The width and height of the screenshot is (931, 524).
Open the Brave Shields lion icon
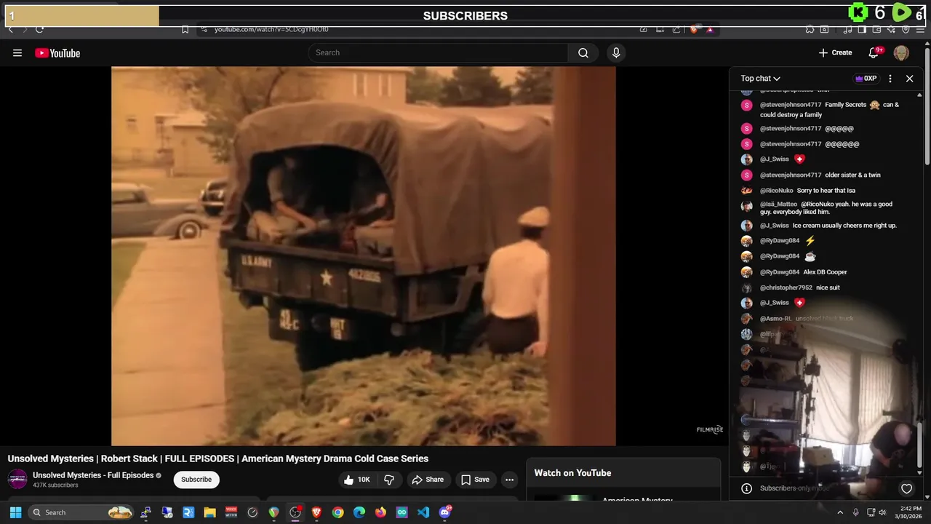coord(693,30)
